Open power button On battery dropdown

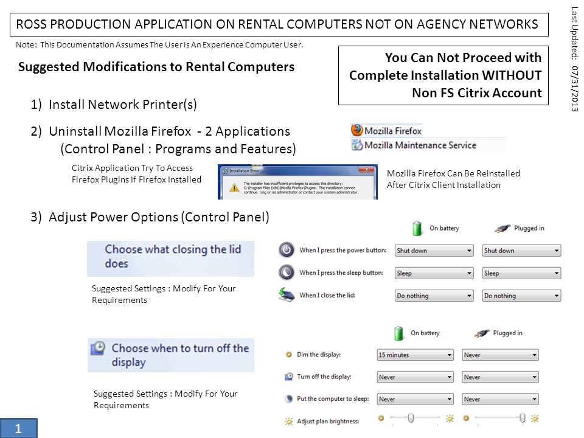point(434,251)
